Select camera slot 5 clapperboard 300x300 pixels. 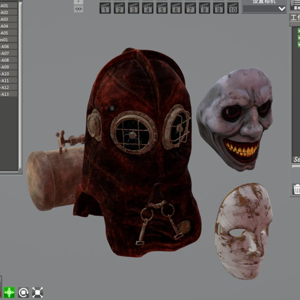(x=162, y=8)
